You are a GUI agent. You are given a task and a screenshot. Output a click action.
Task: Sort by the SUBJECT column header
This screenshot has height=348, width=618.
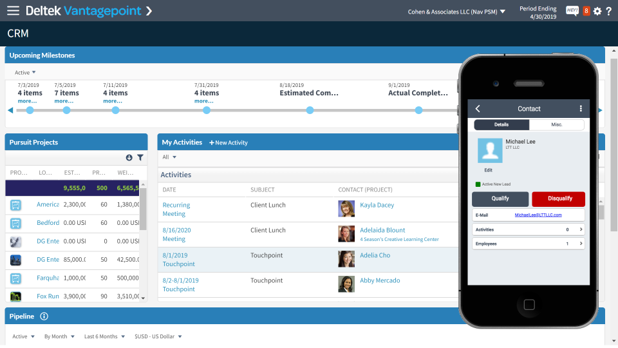click(263, 189)
